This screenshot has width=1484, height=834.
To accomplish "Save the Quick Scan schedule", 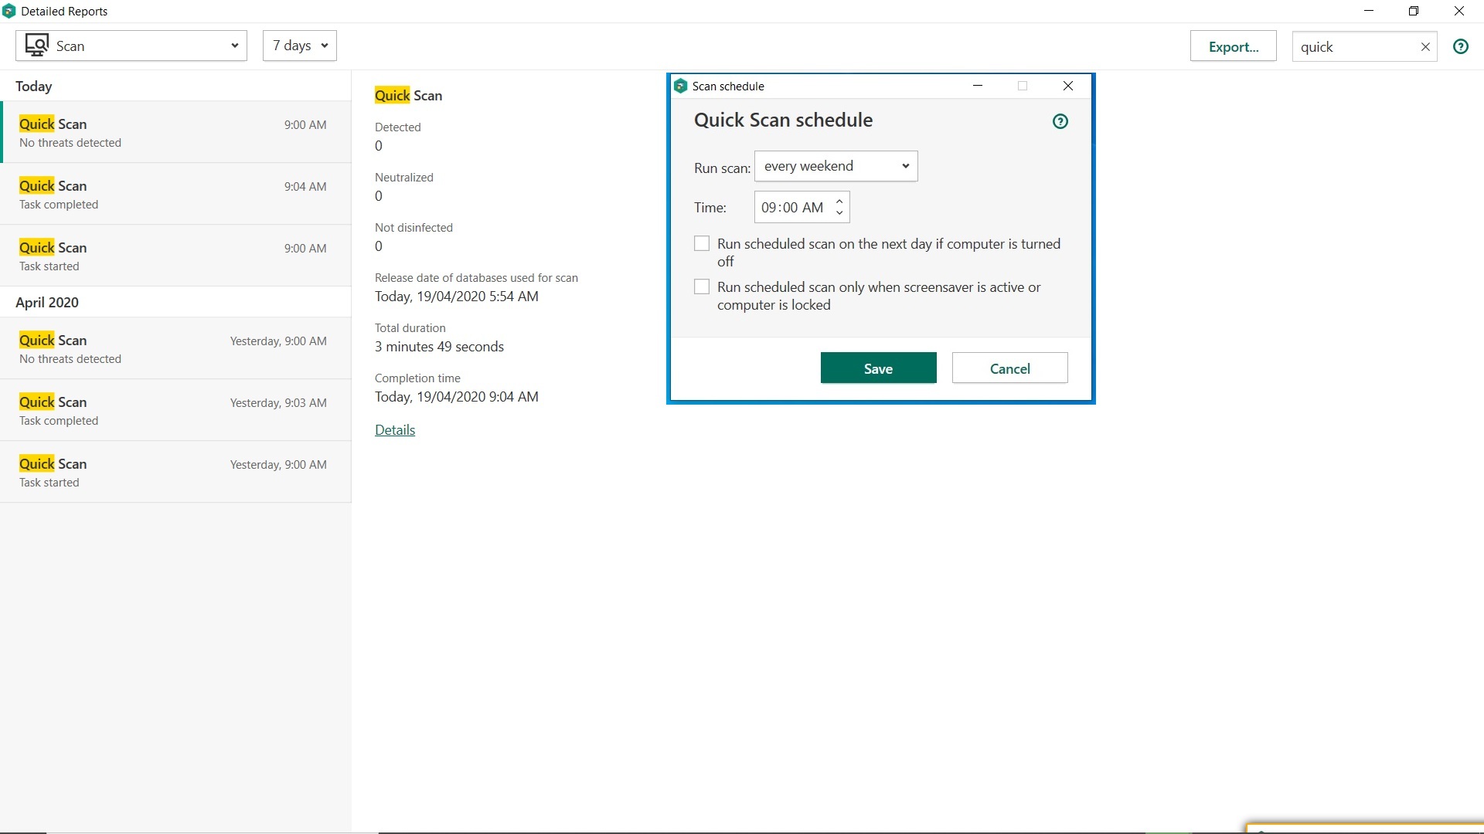I will [x=878, y=368].
